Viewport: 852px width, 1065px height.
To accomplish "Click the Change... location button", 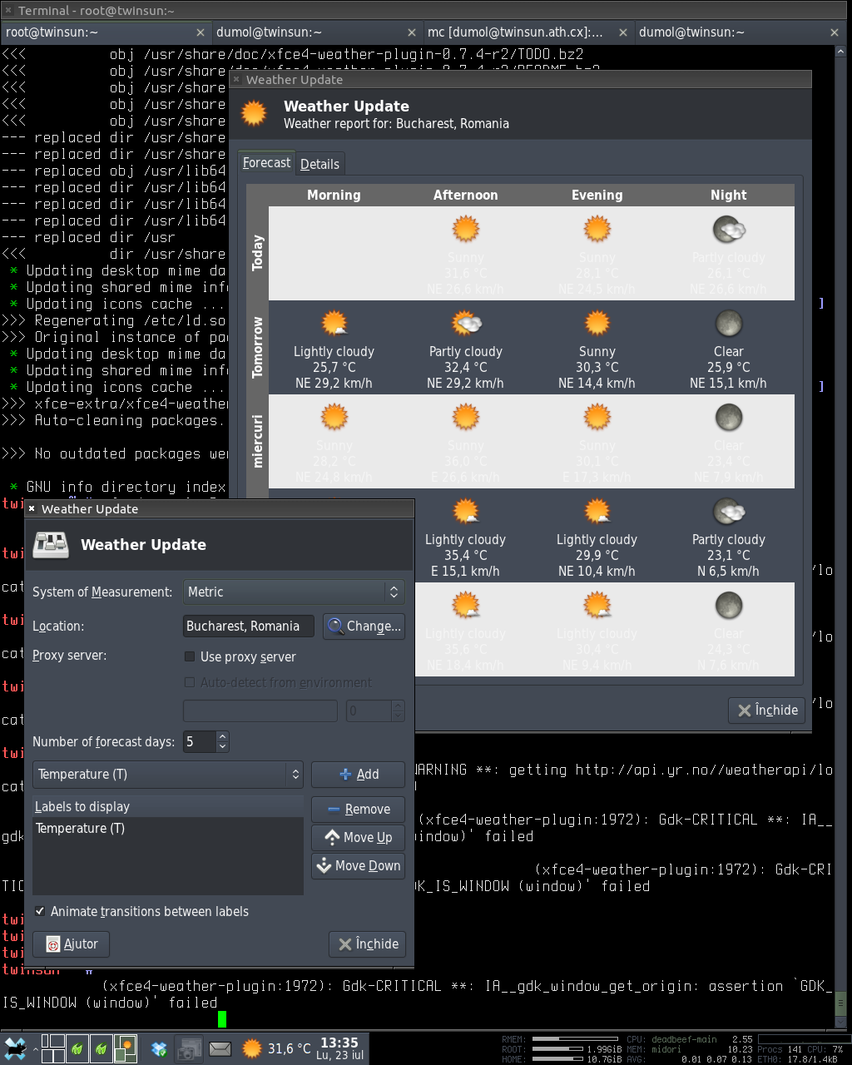I will pyautogui.click(x=364, y=627).
